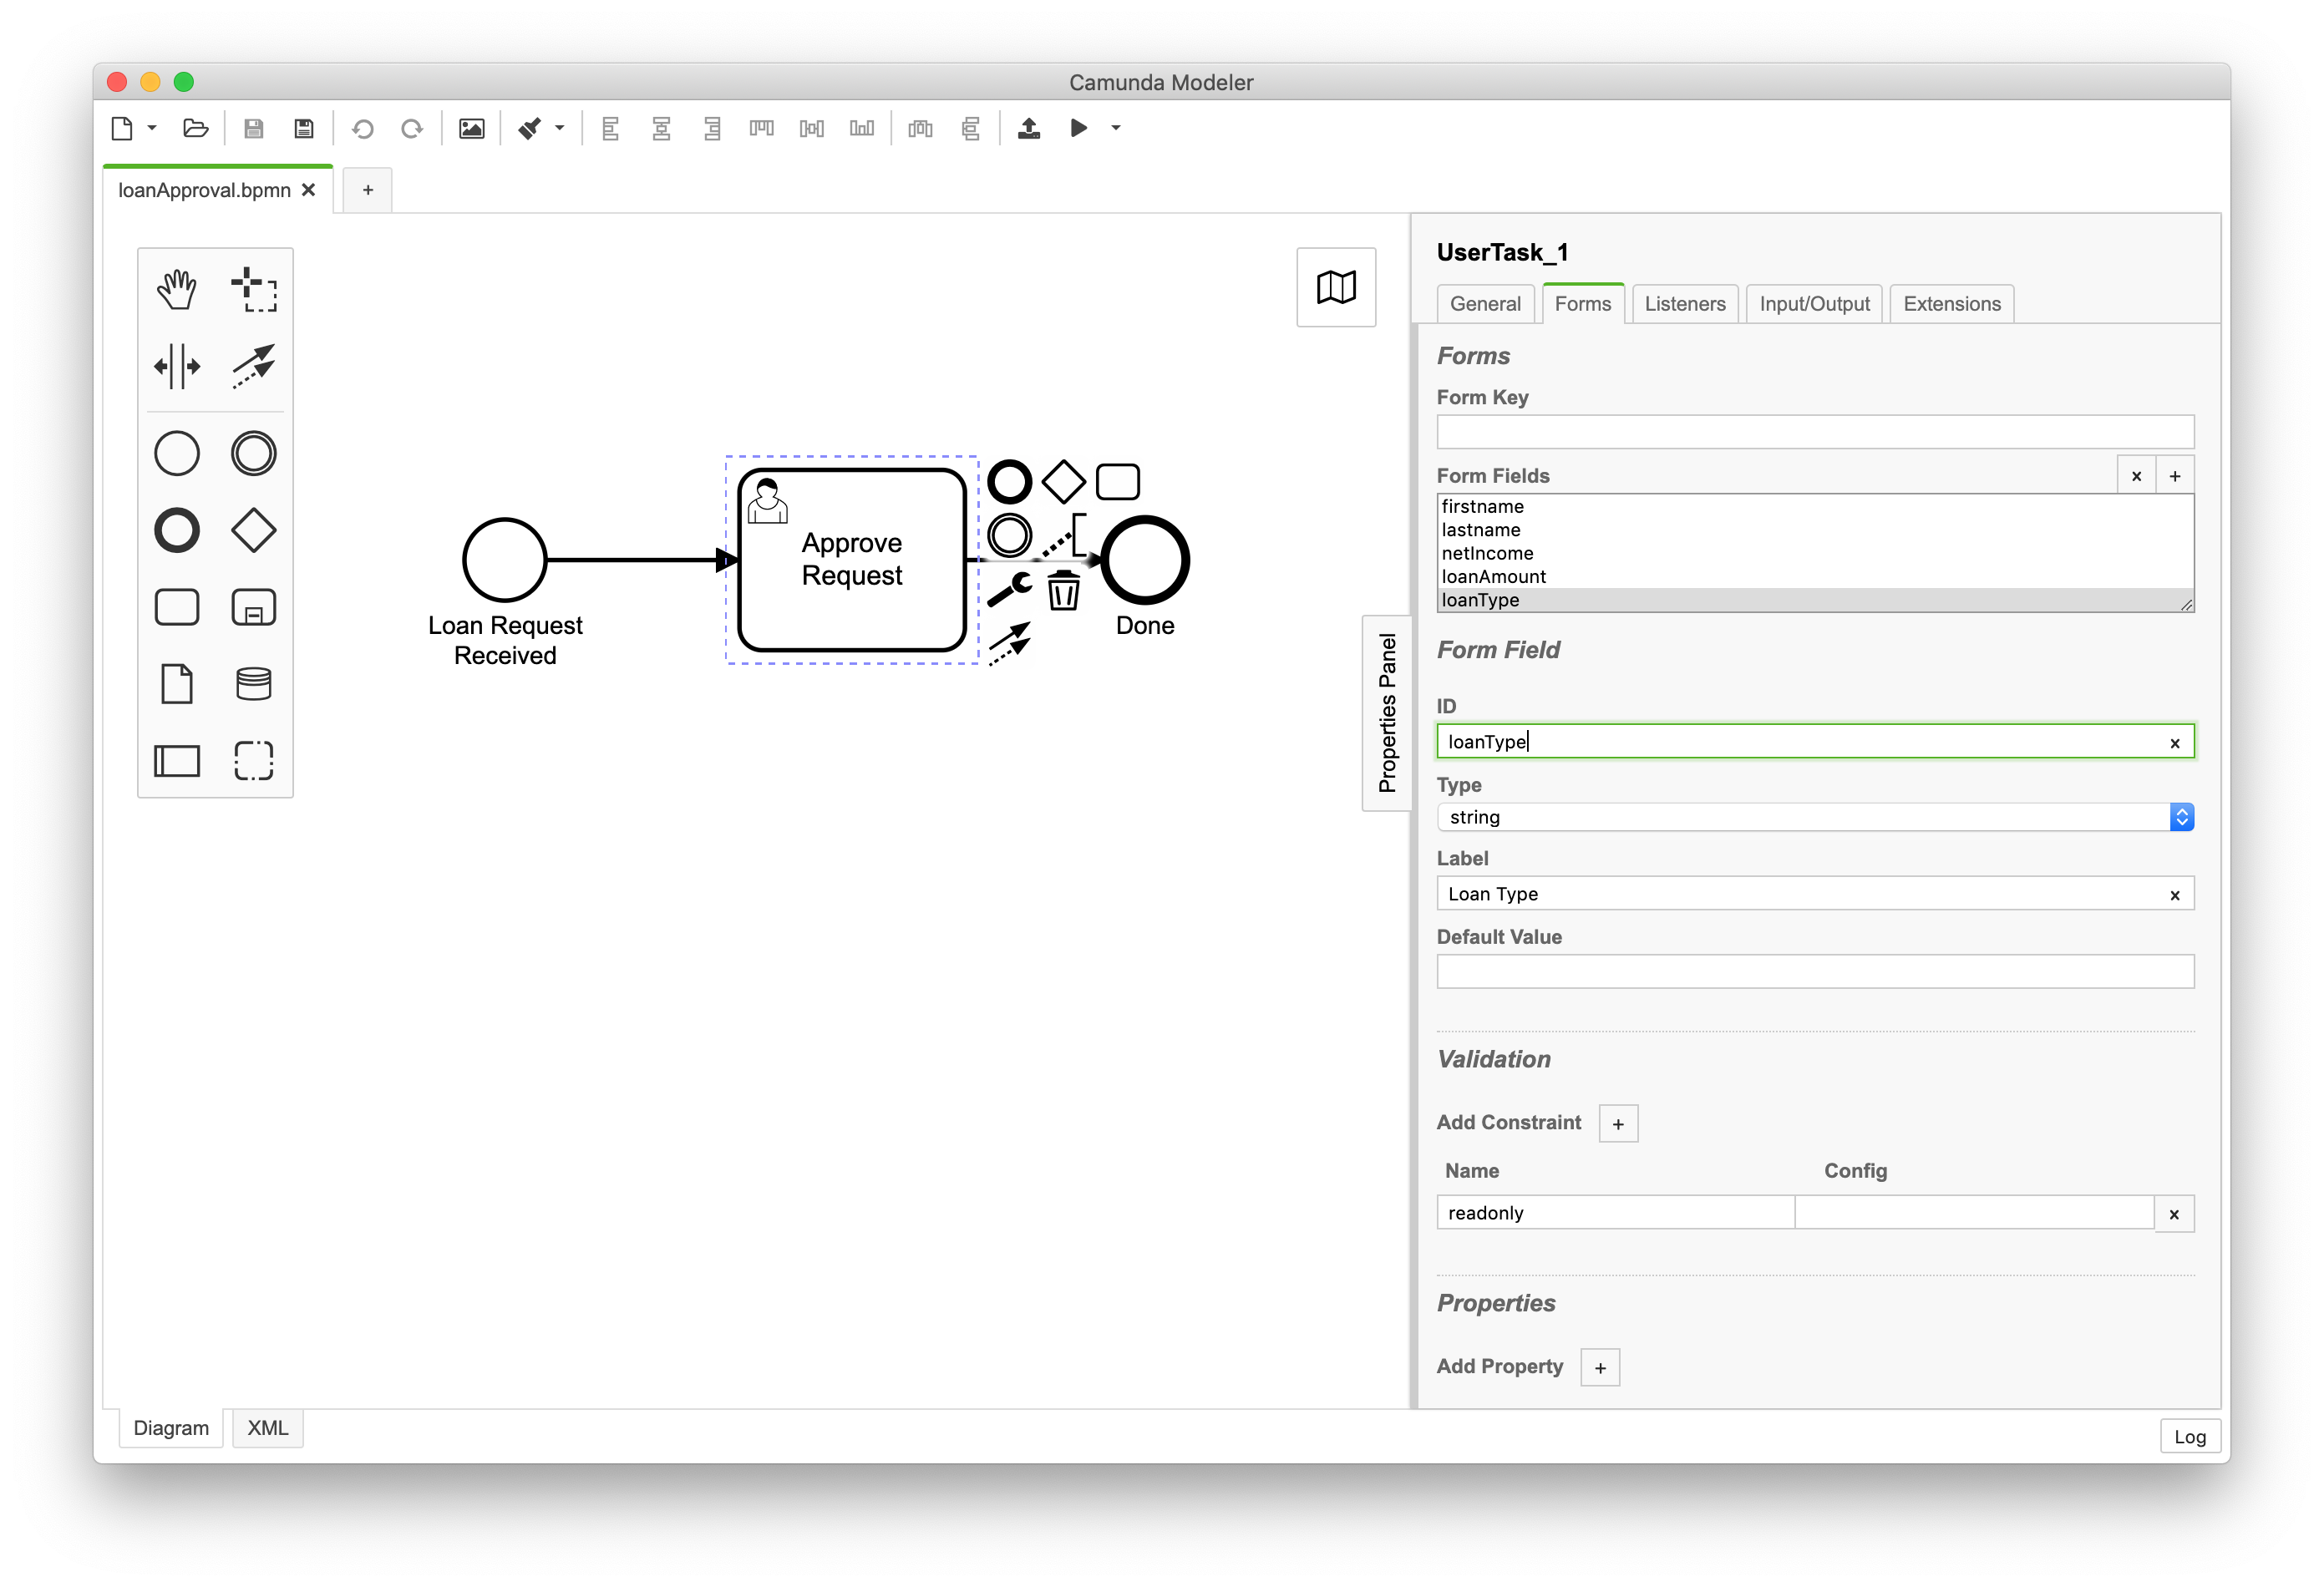The width and height of the screenshot is (2324, 1587).
Task: Create a task from the palette
Action: pos(177,608)
